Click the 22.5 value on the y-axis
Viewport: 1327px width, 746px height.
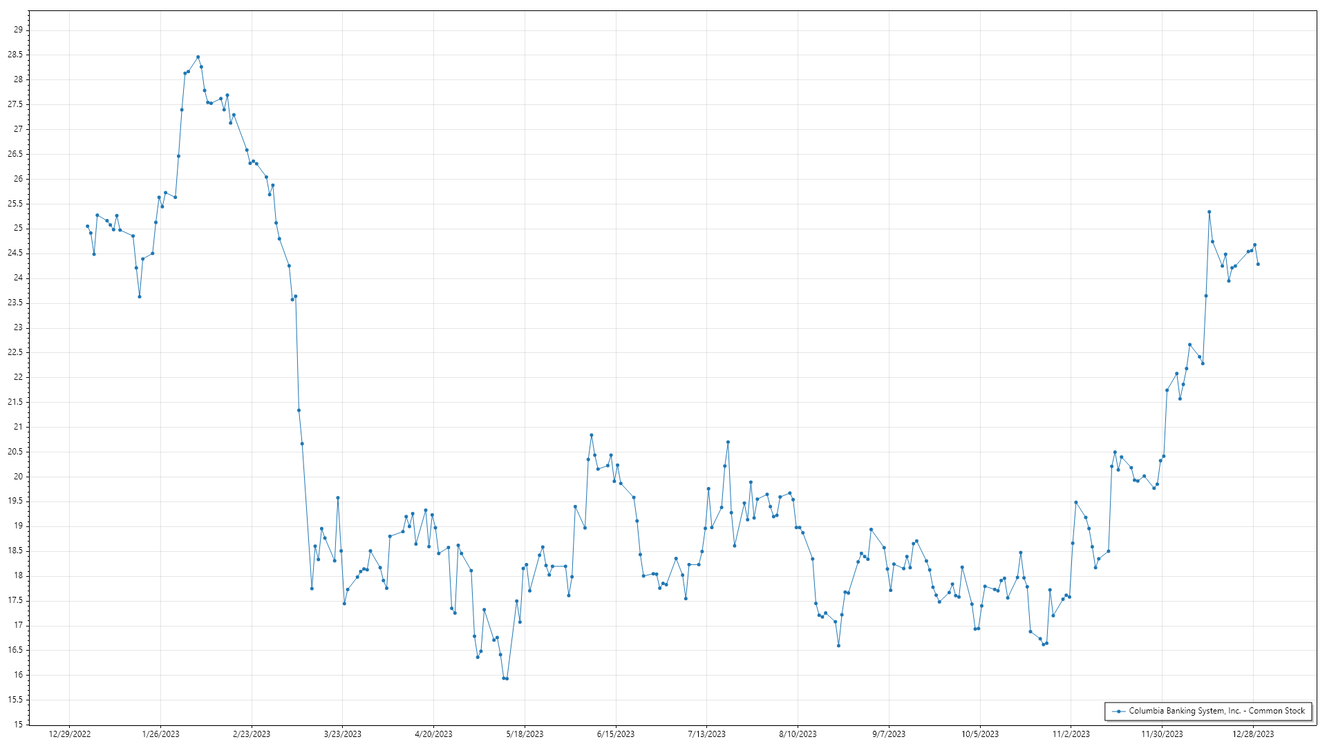click(15, 352)
